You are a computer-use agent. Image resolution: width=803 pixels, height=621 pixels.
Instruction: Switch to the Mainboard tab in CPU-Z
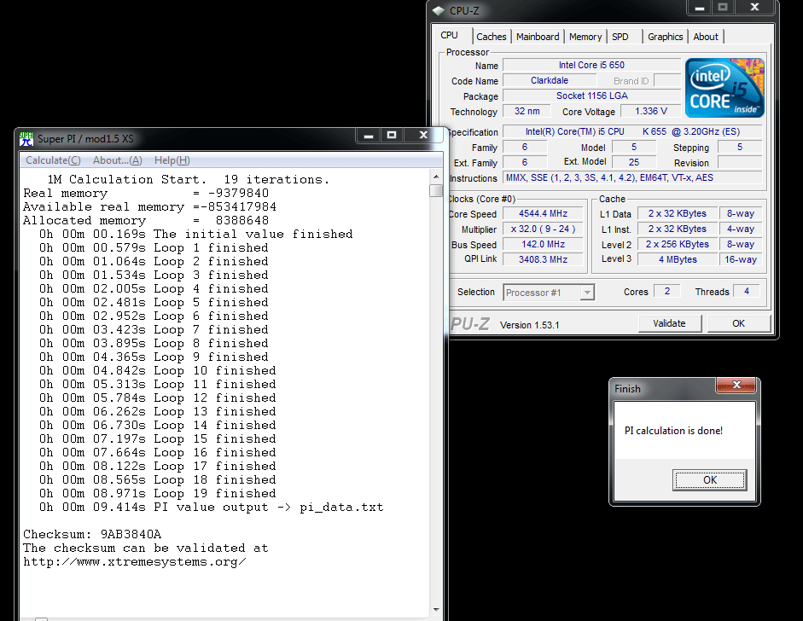coord(538,37)
